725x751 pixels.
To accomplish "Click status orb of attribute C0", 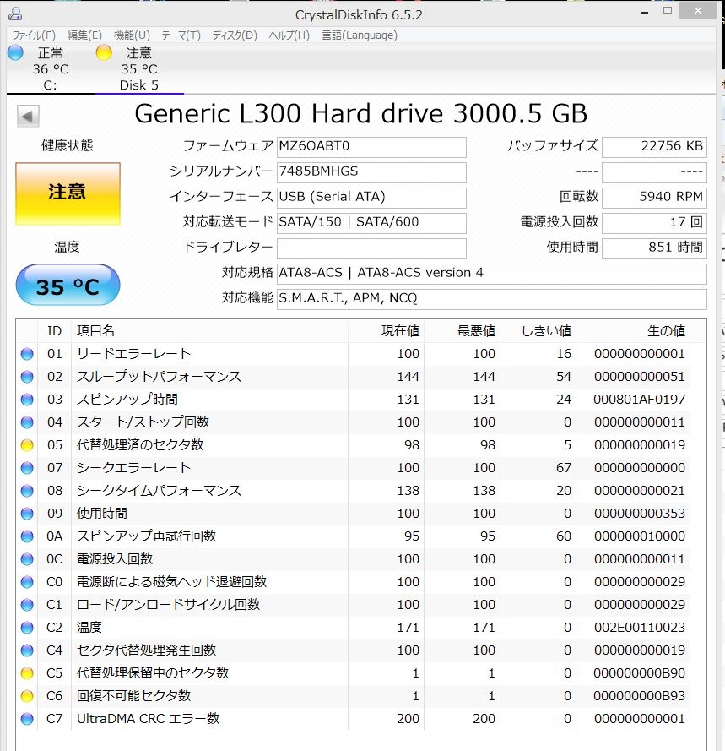I will pyautogui.click(x=27, y=582).
